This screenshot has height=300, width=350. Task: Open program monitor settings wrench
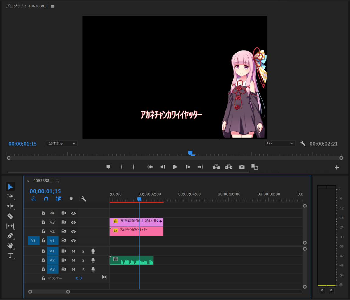tap(303, 143)
